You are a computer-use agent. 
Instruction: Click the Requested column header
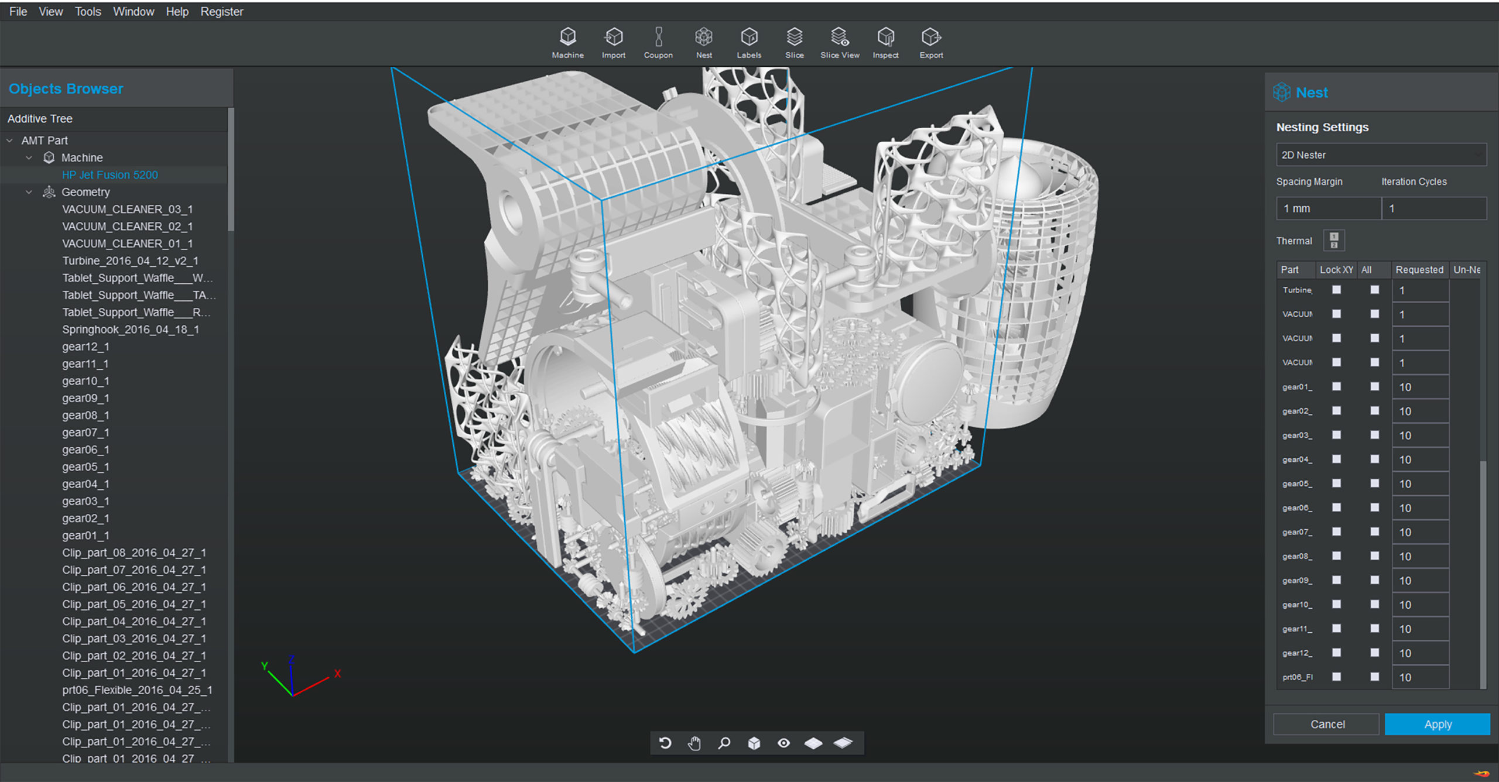1419,269
